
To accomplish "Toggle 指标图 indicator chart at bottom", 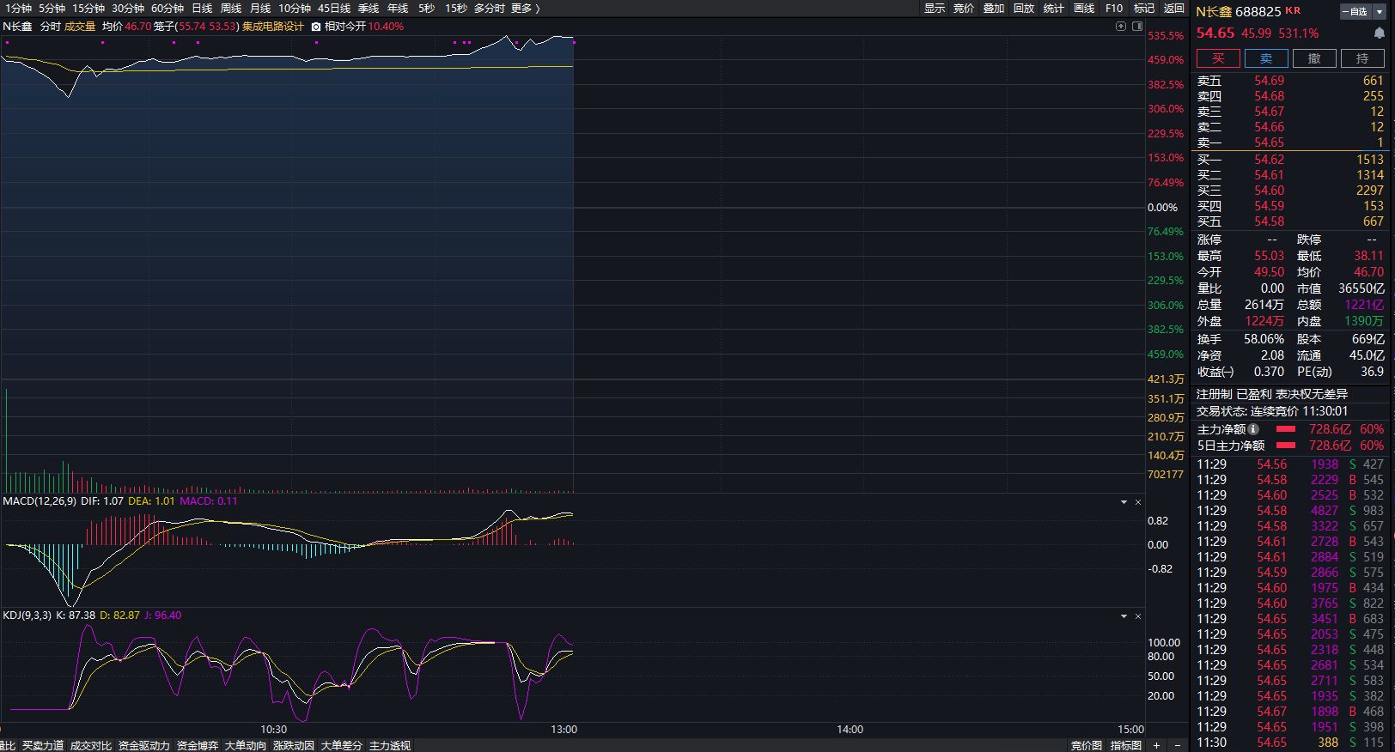I will [1125, 745].
